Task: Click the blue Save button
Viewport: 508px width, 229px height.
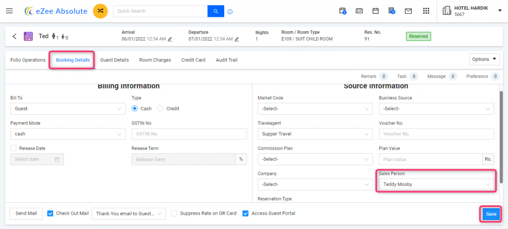Action: tap(491, 214)
